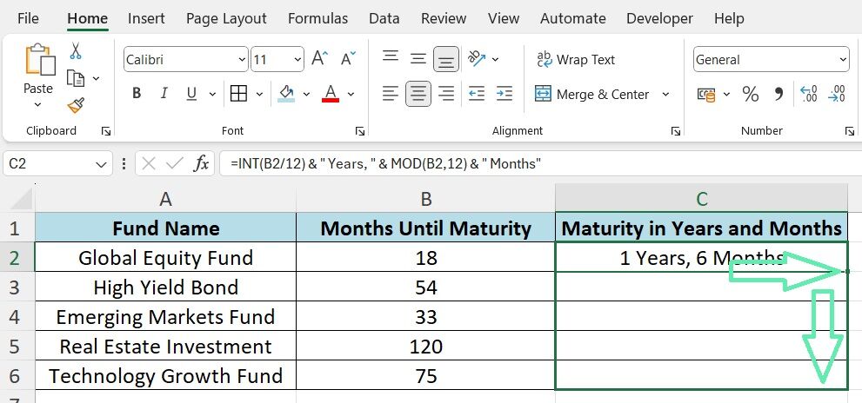Decrease font size with the smaller A

tap(349, 59)
